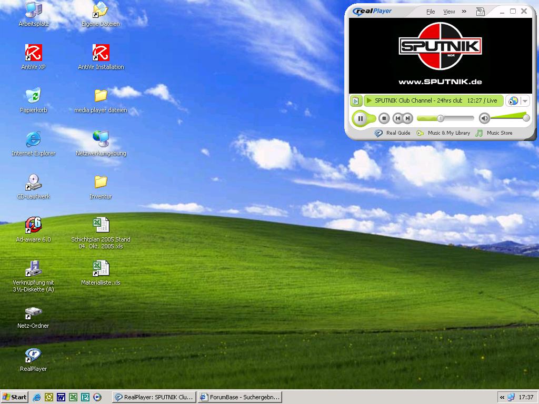The height and width of the screenshot is (404, 539).
Task: Mute the RealPlayer volume speaker icon
Action: coord(484,118)
